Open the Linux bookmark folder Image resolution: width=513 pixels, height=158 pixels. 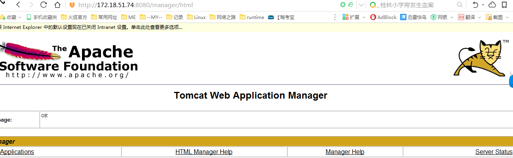[x=196, y=17]
